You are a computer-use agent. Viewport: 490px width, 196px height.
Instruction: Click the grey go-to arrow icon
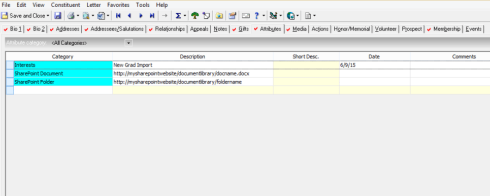tap(165, 16)
